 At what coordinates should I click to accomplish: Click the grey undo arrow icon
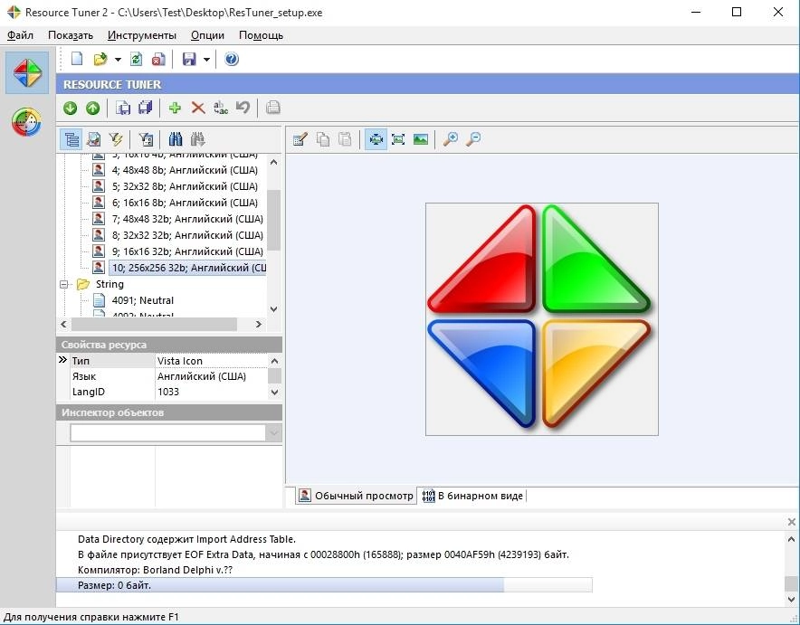[243, 108]
